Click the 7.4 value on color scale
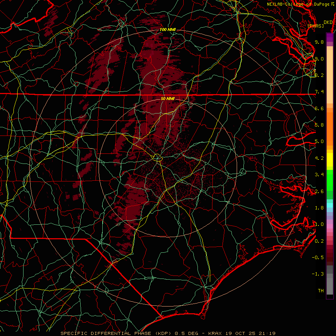The width and height of the screenshot is (336, 336). point(319,92)
